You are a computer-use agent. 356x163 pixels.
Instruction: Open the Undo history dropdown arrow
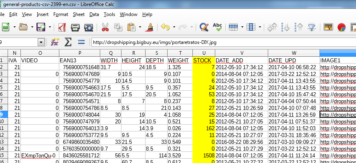(174, 28)
